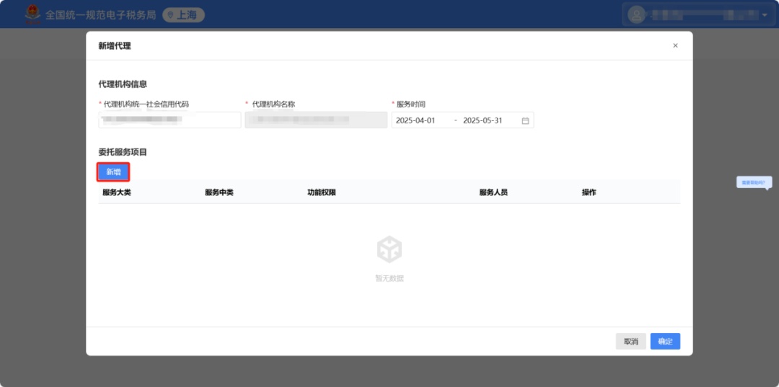This screenshot has width=779, height=387.
Task: Cancel the dialog using 取消
Action: 631,342
